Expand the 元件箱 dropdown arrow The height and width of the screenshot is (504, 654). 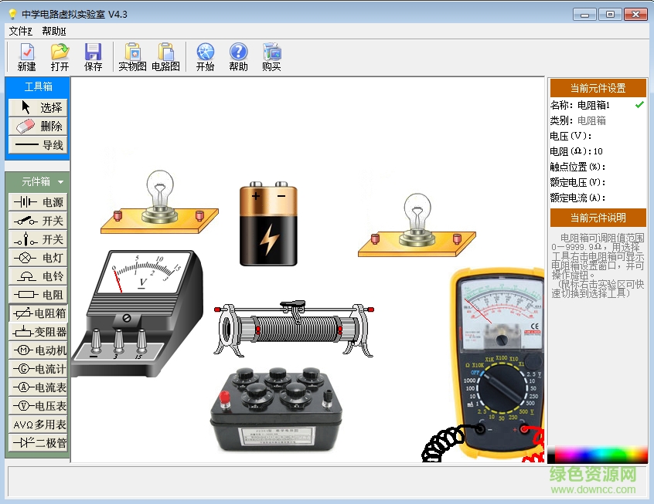click(x=60, y=182)
